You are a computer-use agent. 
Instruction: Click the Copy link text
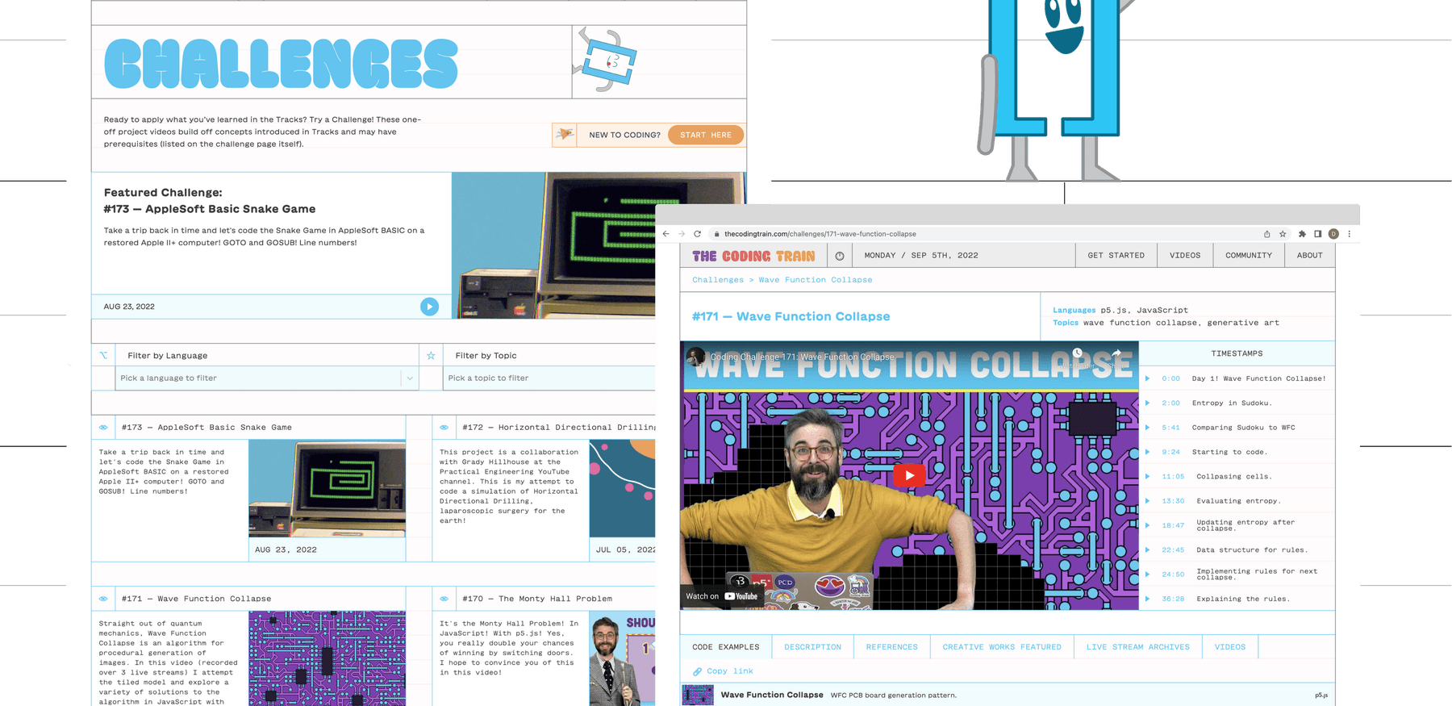point(729,671)
